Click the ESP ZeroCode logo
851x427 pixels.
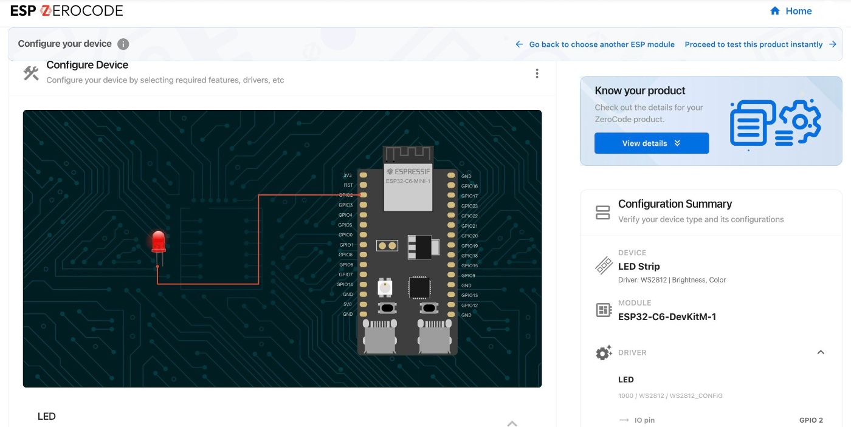(67, 10)
